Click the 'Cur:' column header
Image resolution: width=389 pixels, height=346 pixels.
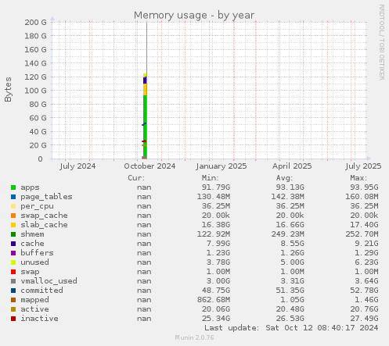coord(136,178)
